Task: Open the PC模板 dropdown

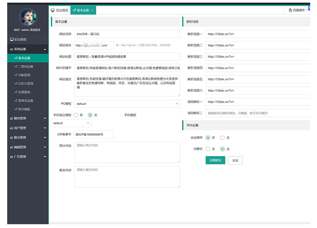Action: tap(126, 104)
